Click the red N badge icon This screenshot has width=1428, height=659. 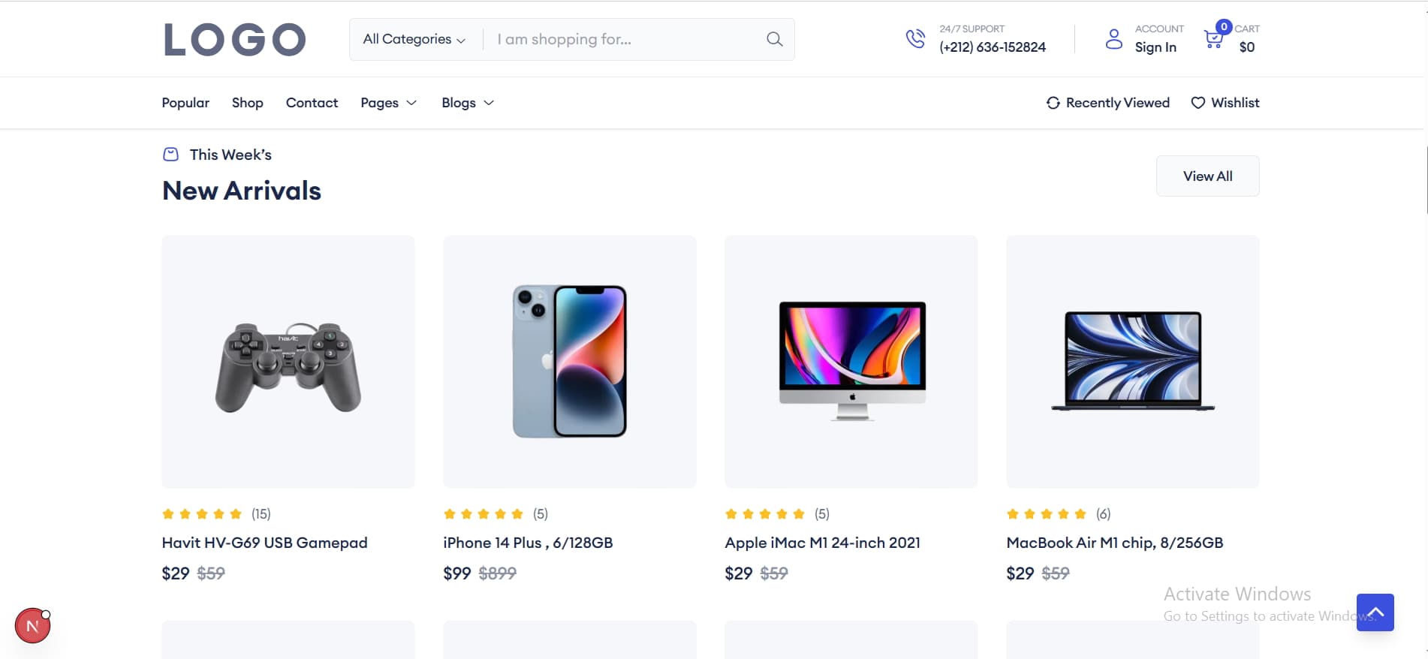(32, 626)
